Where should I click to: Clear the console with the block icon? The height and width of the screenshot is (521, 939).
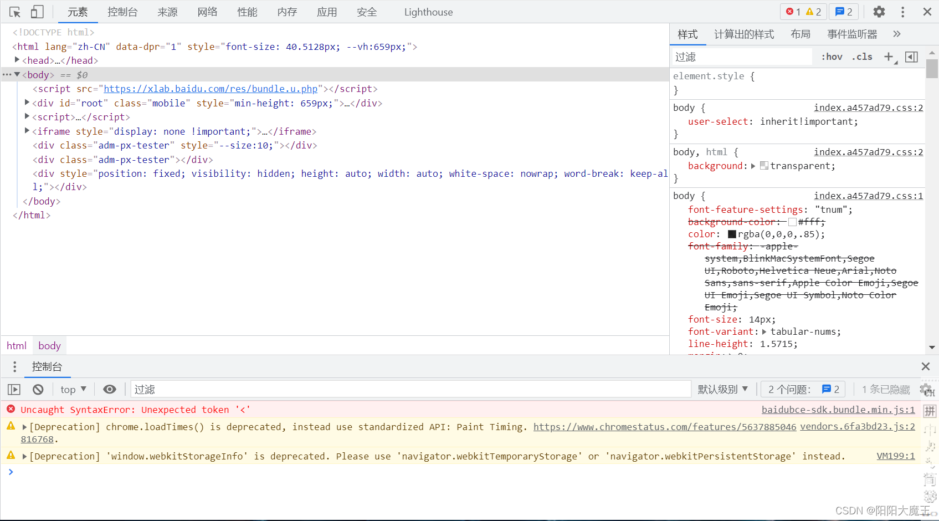point(38,390)
